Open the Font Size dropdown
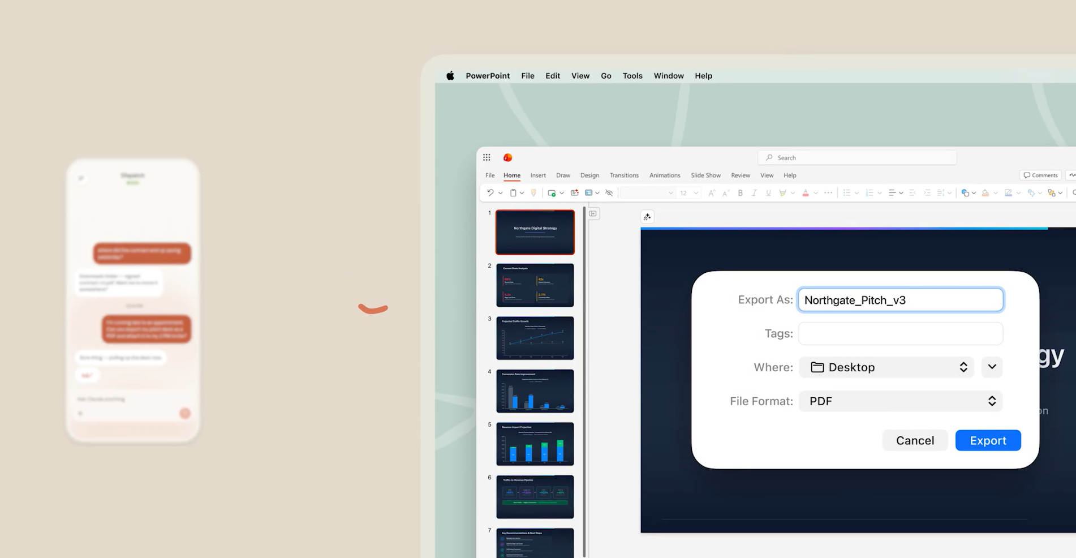The image size is (1076, 558). (x=696, y=192)
